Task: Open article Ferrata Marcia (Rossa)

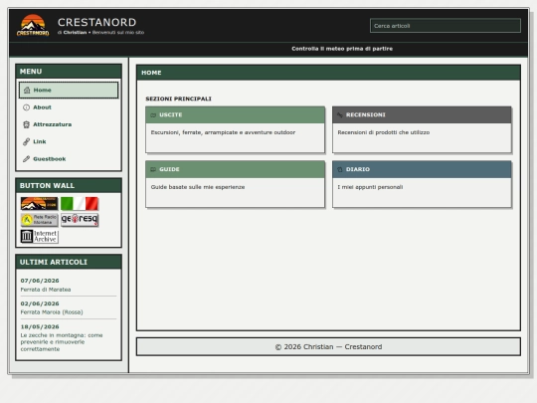Action: [x=52, y=312]
